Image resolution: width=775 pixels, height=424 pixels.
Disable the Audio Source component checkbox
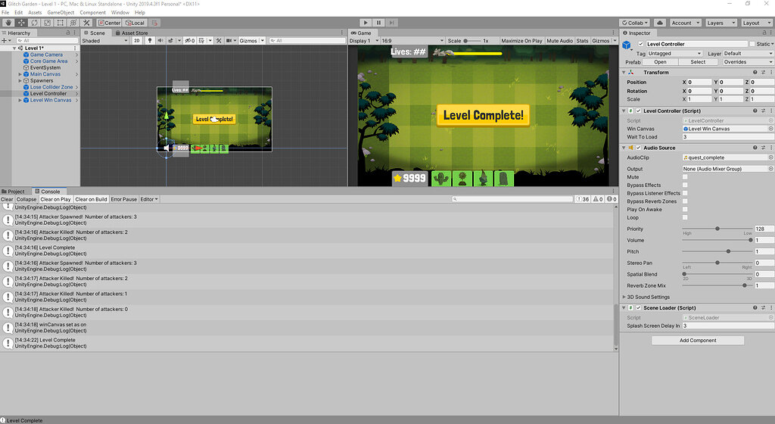[639, 148]
